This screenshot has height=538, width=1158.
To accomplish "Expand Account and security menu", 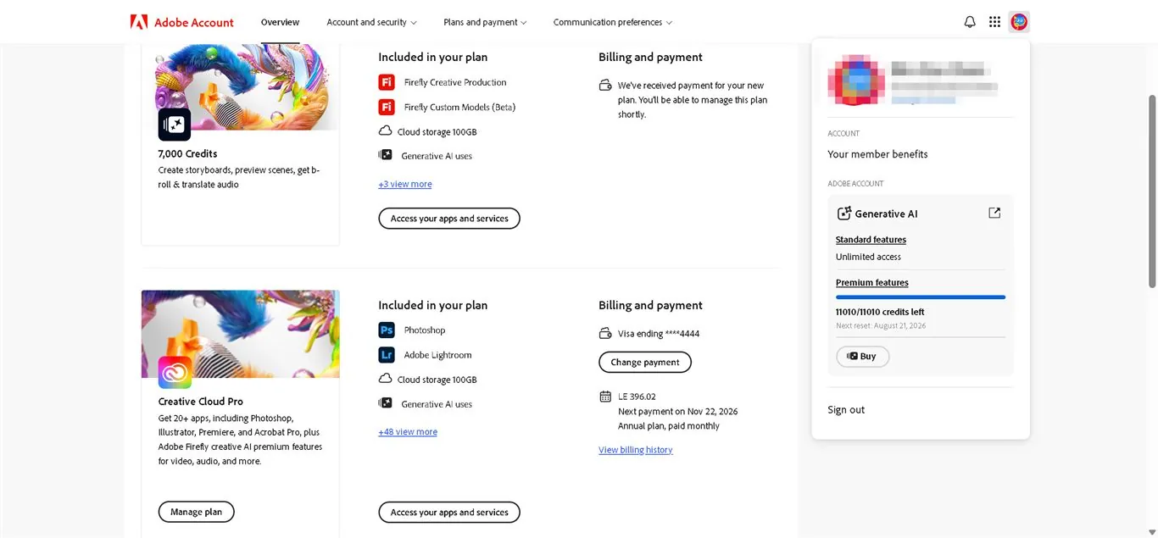I will click(x=372, y=22).
